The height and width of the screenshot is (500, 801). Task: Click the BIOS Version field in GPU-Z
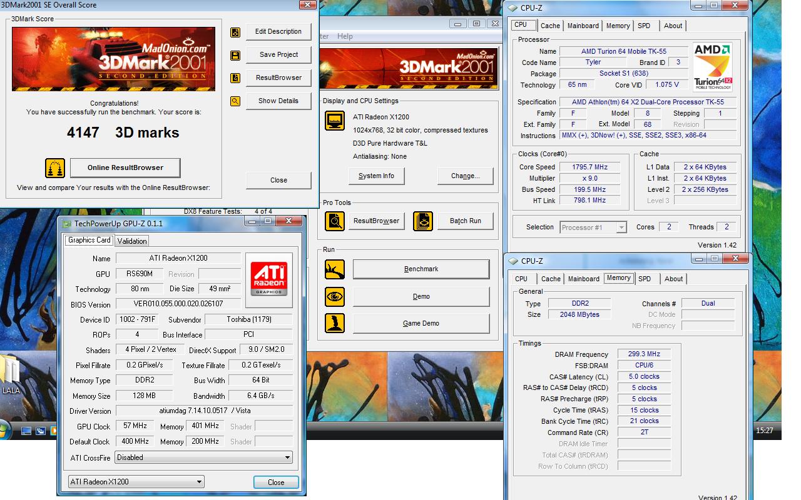(178, 304)
